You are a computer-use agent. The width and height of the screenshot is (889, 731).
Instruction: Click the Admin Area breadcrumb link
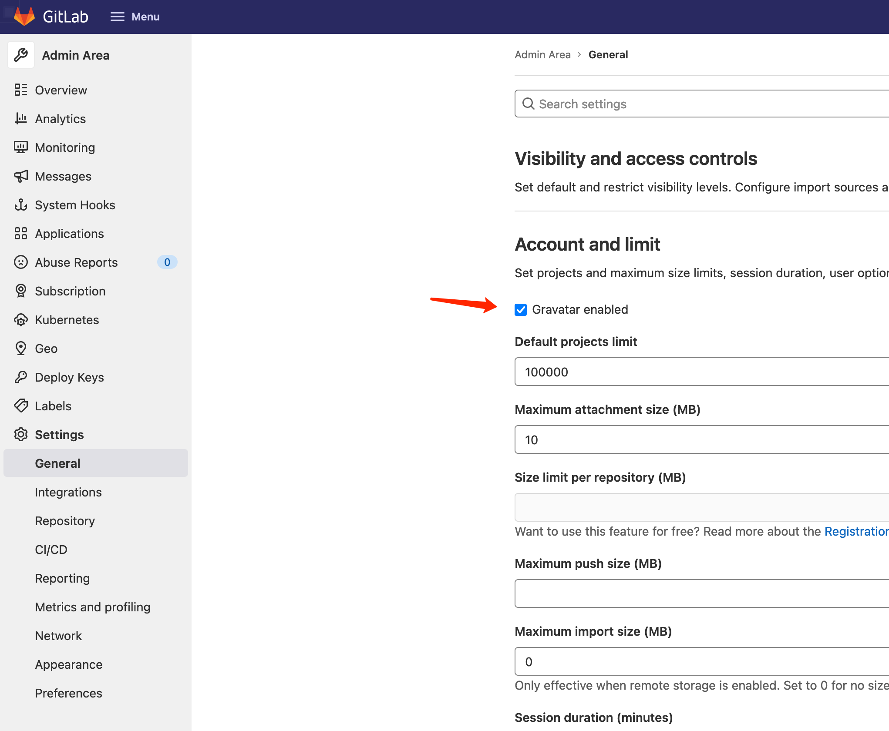[x=542, y=55]
